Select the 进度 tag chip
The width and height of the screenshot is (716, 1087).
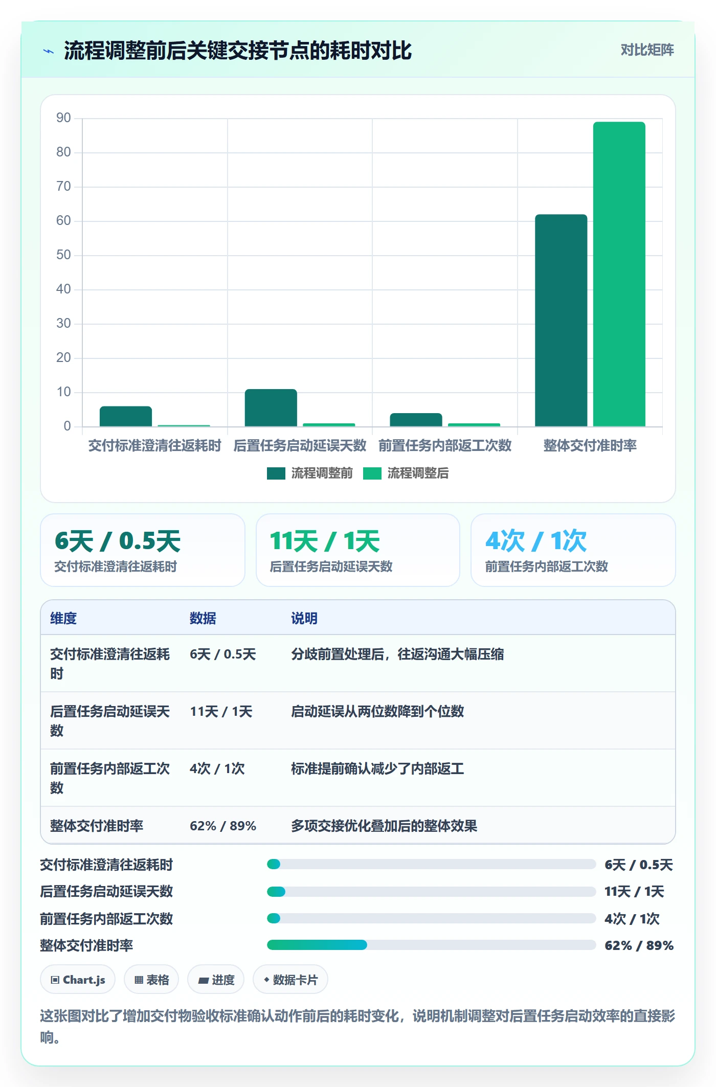216,980
